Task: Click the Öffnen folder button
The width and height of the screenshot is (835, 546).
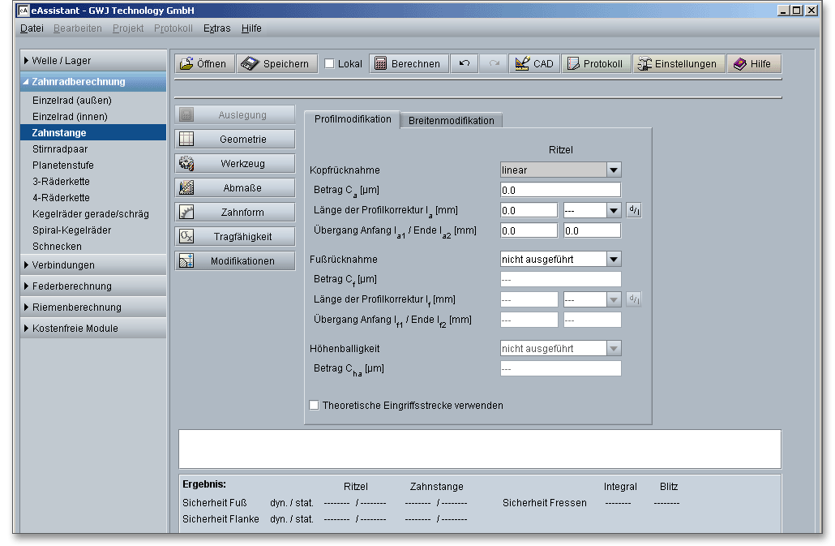Action: tap(204, 64)
